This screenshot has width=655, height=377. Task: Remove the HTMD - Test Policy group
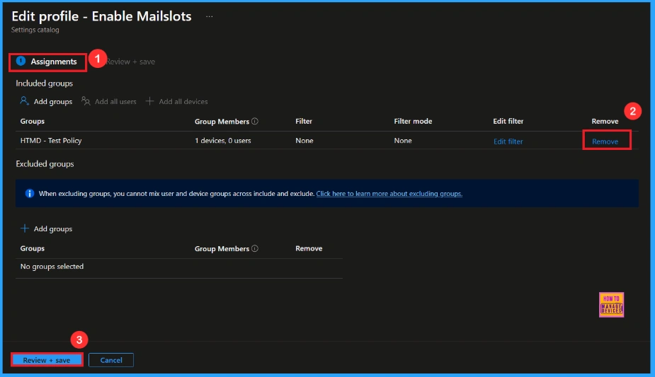pos(605,141)
